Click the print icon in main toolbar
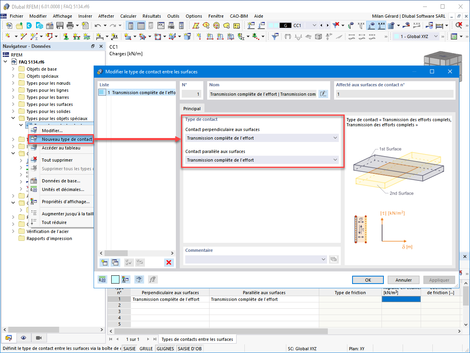 70,25
